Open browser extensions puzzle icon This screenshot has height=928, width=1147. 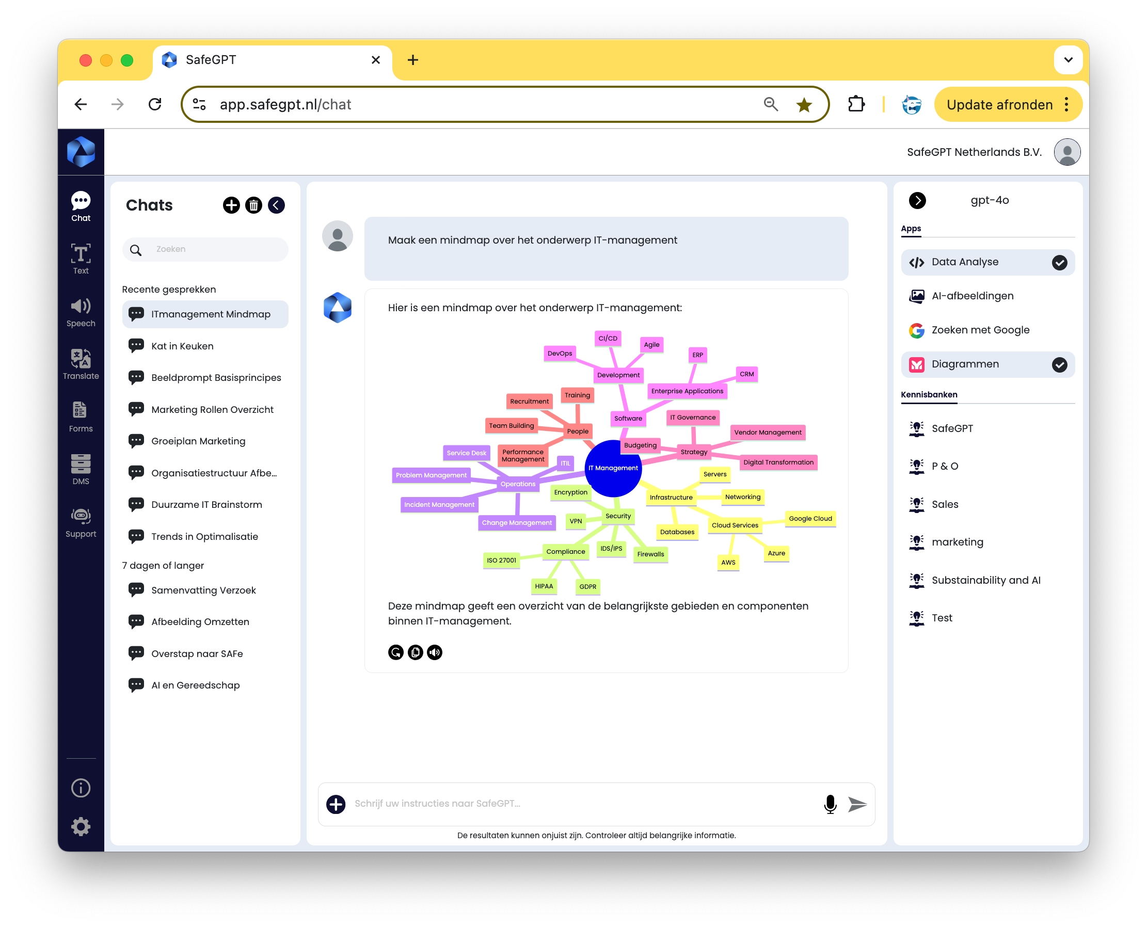point(856,104)
